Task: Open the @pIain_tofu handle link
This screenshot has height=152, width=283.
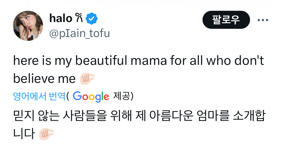Action: point(79,33)
